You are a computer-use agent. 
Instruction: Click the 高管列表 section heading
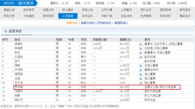point(15,31)
